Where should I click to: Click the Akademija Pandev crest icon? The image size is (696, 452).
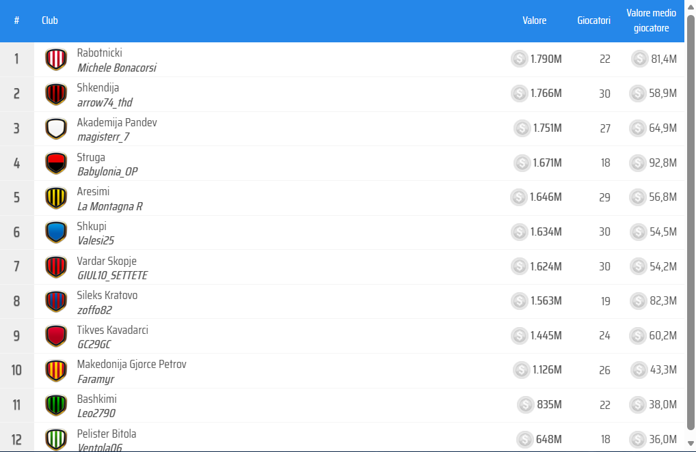click(x=55, y=128)
